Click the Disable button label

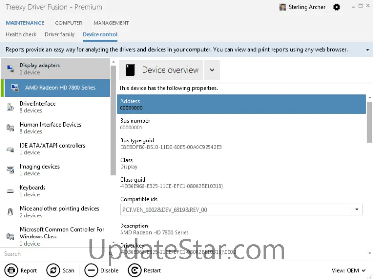coord(109,270)
